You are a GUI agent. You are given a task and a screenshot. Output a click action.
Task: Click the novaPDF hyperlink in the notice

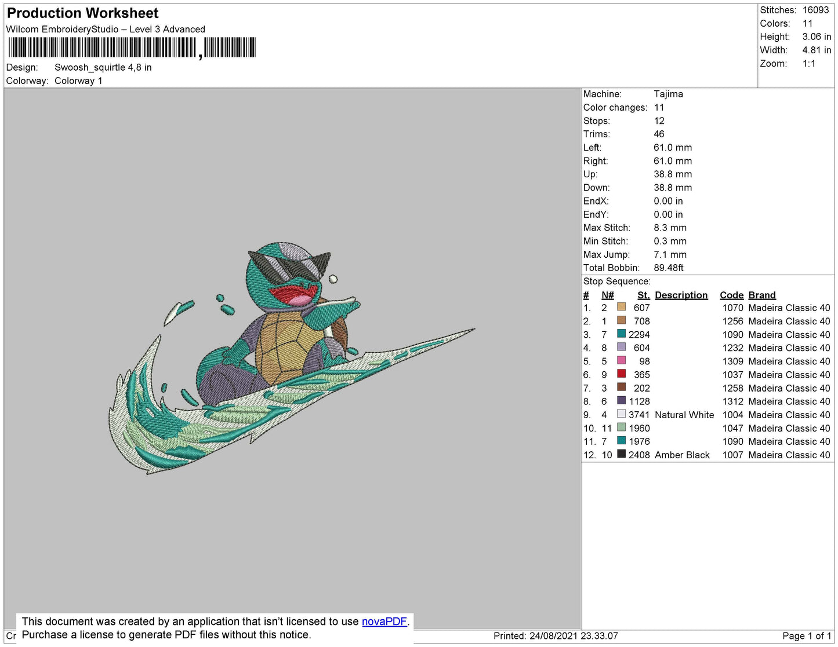[384, 622]
